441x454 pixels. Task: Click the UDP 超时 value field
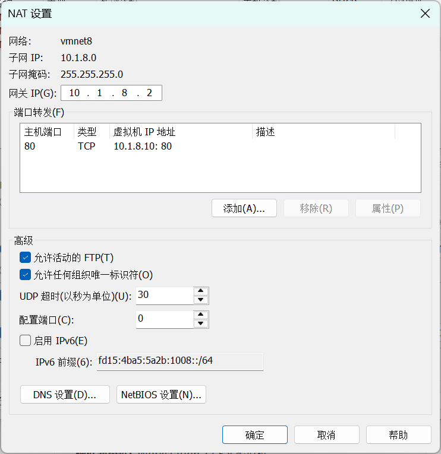(165, 296)
